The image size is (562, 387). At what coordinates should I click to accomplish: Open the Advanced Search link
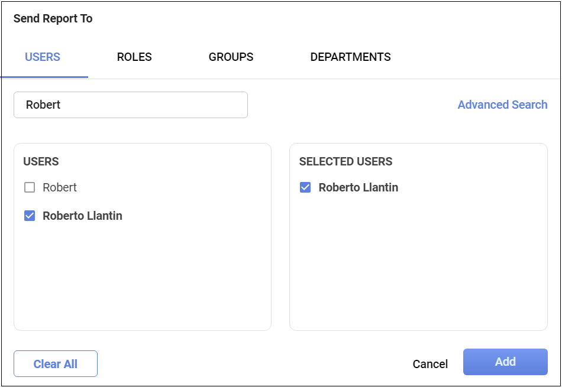[x=502, y=105]
